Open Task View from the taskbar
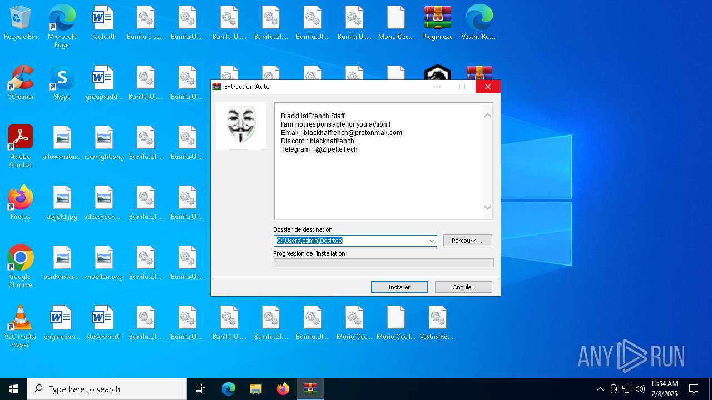712x400 pixels. pos(200,389)
